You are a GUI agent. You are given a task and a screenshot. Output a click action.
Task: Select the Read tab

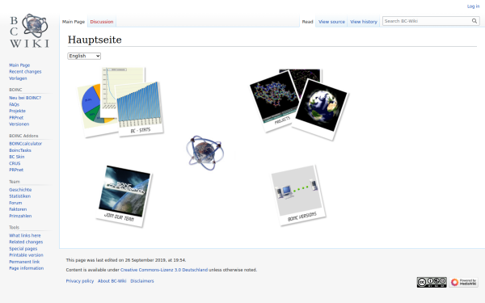(307, 22)
